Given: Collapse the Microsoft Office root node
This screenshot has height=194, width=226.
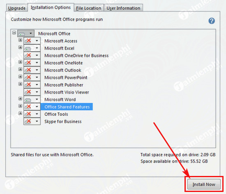Looking at the screenshot, I should pyautogui.click(x=14, y=33).
